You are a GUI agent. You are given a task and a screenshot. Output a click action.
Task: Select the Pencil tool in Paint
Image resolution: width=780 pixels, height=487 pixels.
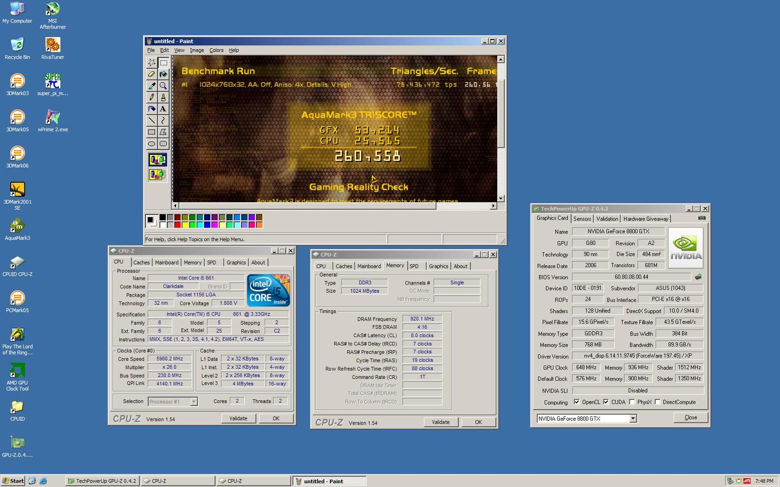tap(152, 97)
